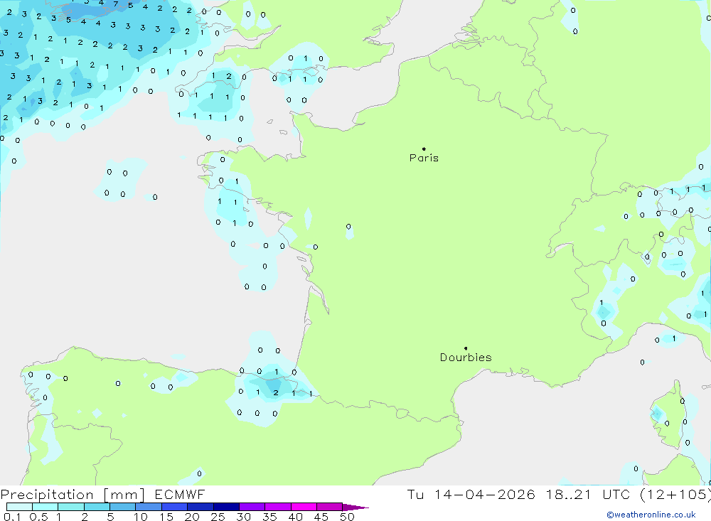Click the legend scale label '10'
The height and width of the screenshot is (521, 711).
point(141,517)
